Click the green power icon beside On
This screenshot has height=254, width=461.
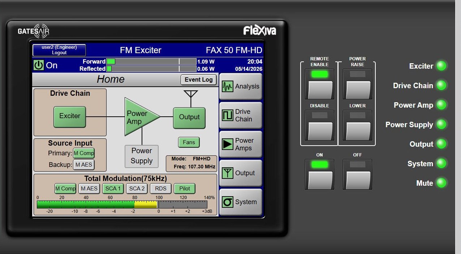[39, 65]
